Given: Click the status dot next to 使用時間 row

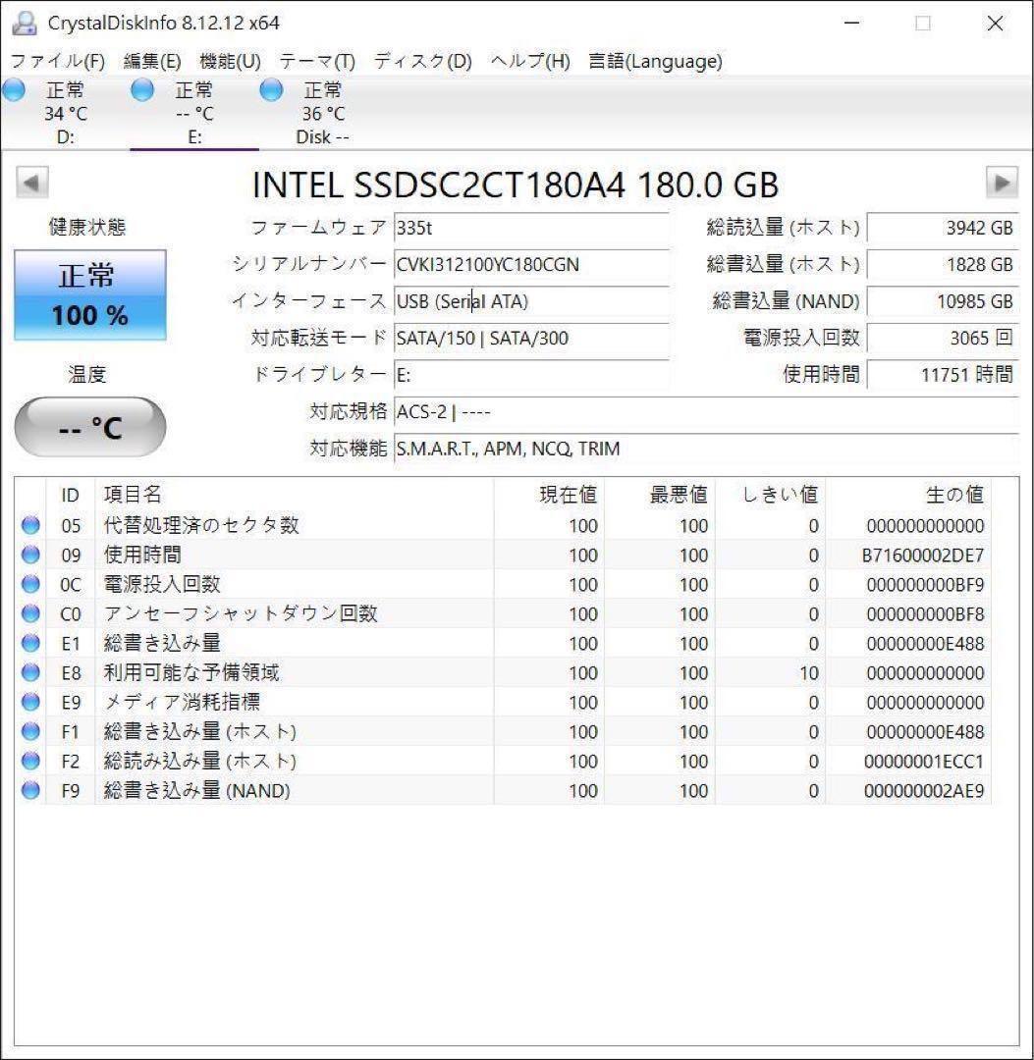Looking at the screenshot, I should click(29, 555).
